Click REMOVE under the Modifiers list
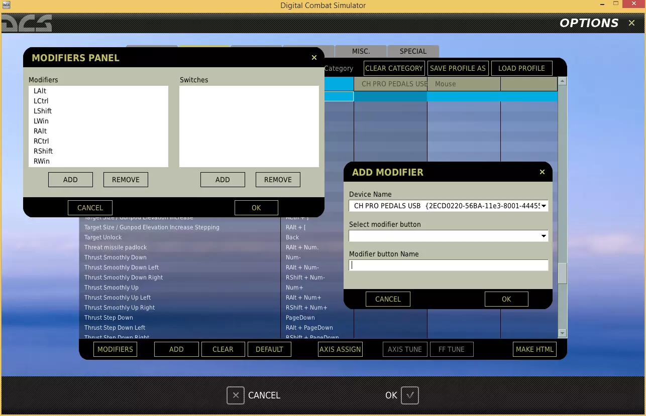Viewport: 646px width, 416px height. tap(126, 180)
